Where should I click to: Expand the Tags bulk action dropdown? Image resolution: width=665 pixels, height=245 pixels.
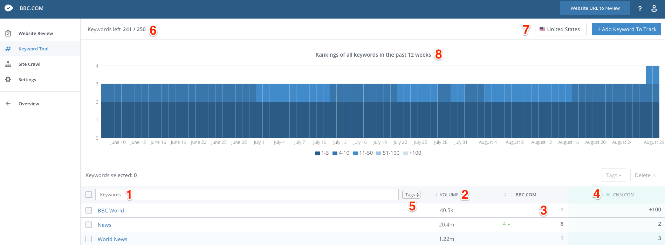[x=613, y=175]
